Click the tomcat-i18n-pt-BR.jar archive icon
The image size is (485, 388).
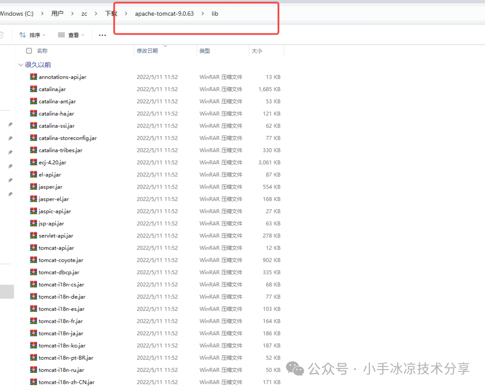(x=33, y=357)
